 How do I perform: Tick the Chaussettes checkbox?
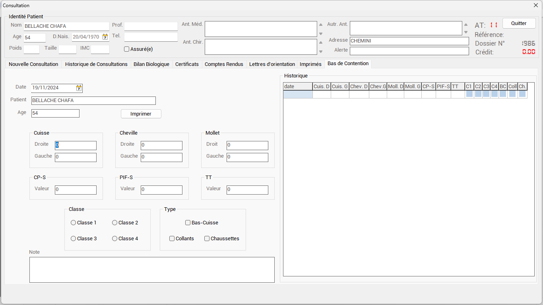(207, 239)
